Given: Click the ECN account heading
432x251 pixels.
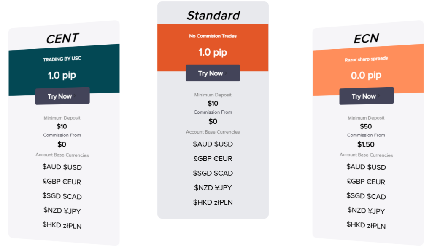Looking at the screenshot, I should coord(366,38).
